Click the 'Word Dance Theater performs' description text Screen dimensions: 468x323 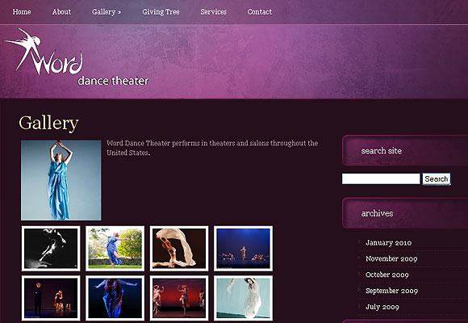(212, 148)
